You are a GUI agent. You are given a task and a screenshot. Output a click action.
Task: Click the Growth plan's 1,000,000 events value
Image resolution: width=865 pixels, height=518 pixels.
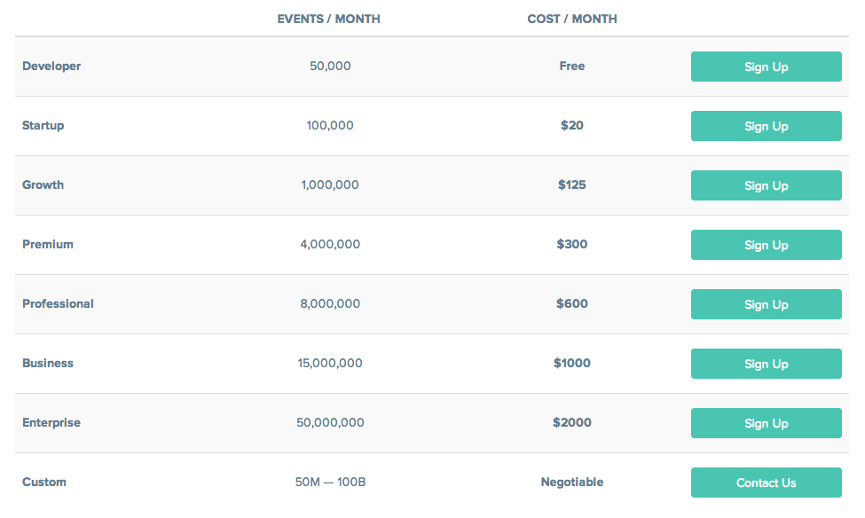click(x=330, y=185)
